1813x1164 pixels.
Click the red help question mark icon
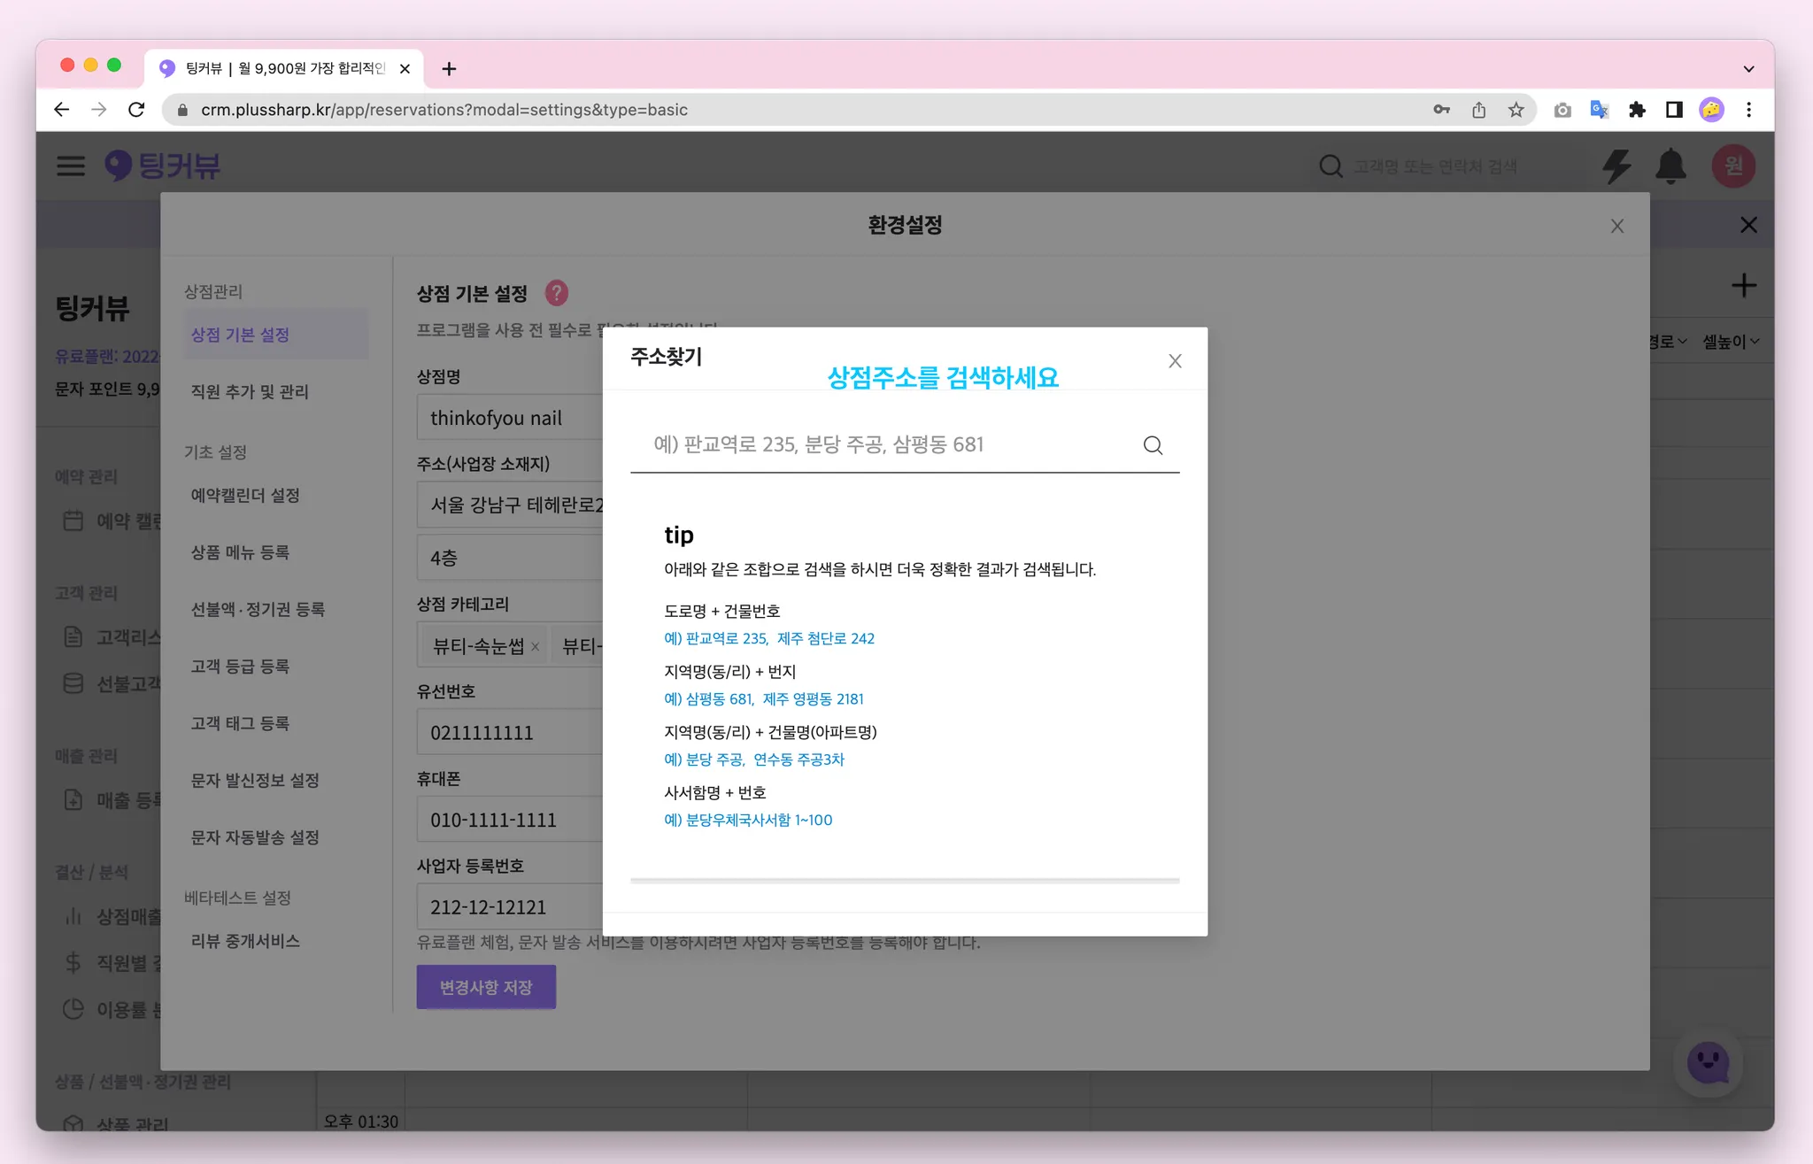coord(556,293)
